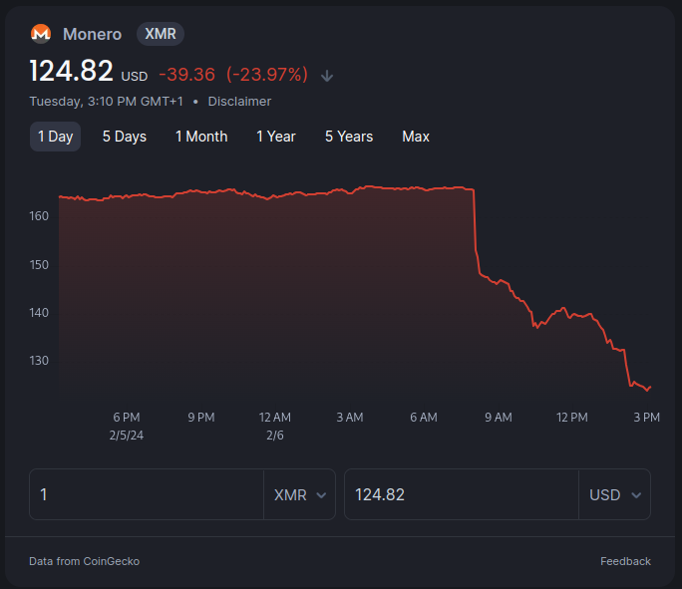Click the down arrow next to percentage change
The image size is (682, 589).
[x=327, y=75]
